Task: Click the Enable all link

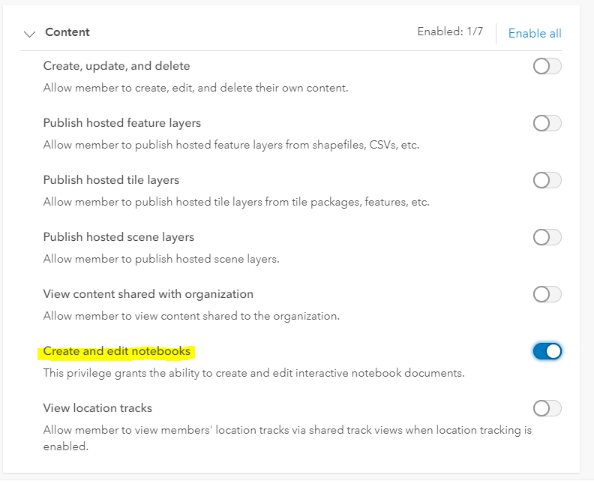Action: click(x=535, y=33)
